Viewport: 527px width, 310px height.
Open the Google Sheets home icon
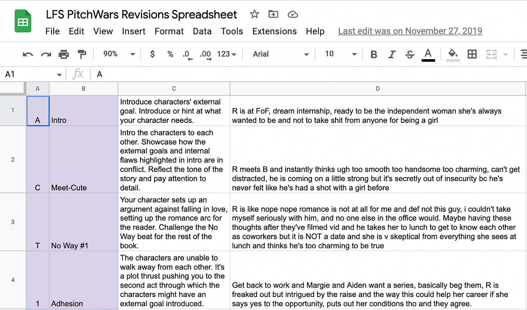23,21
